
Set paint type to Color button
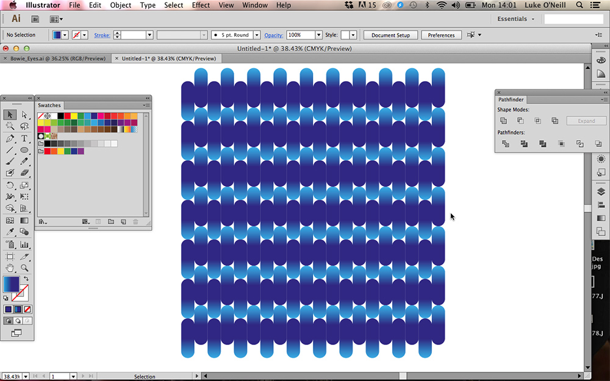pos(8,310)
